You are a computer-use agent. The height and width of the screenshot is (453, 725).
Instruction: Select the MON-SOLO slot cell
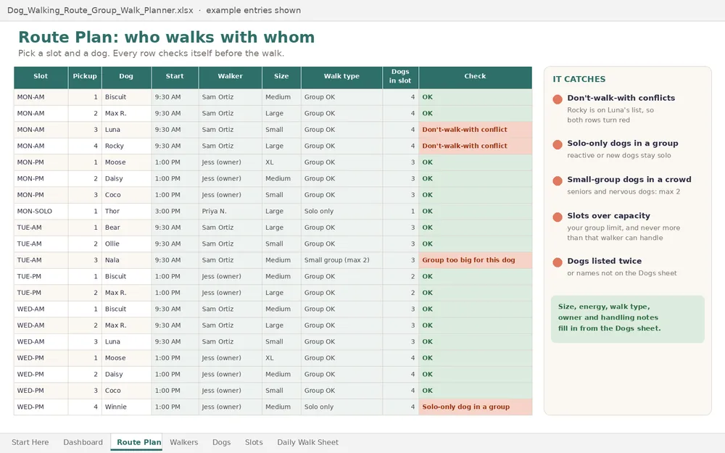point(41,211)
